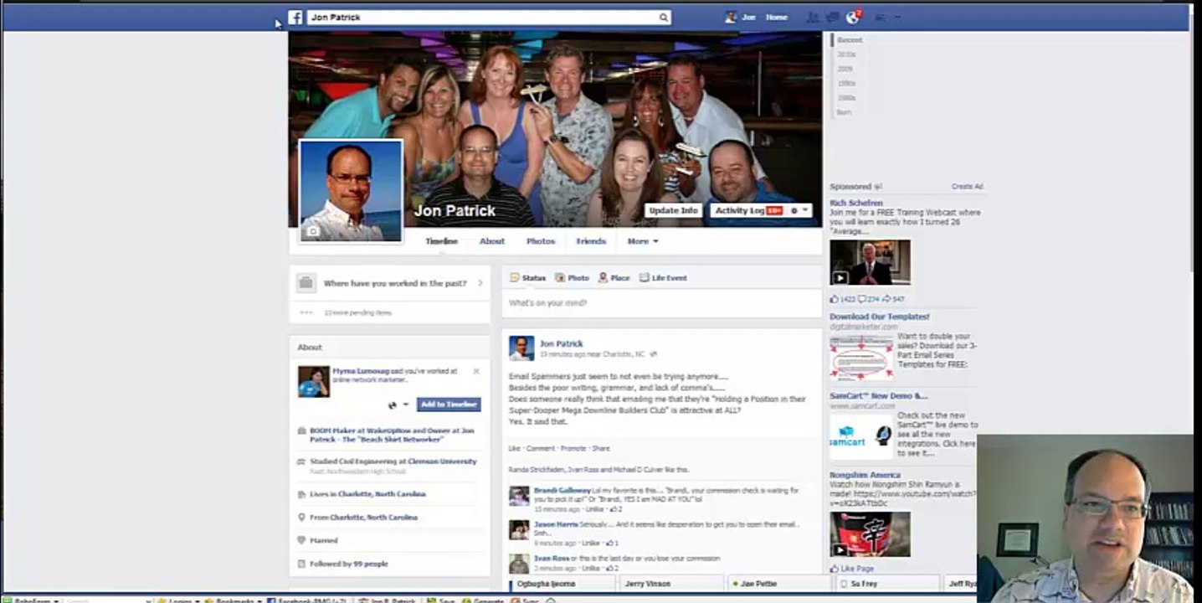This screenshot has height=603, width=1202.
Task: Open Jon Patrick's name on the post
Action: tap(561, 343)
